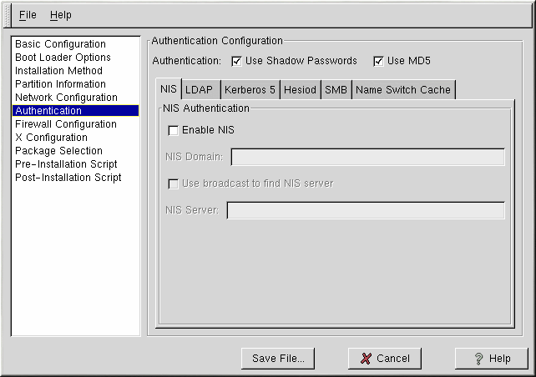Open the File menu
Image resolution: width=536 pixels, height=377 pixels.
click(x=28, y=15)
